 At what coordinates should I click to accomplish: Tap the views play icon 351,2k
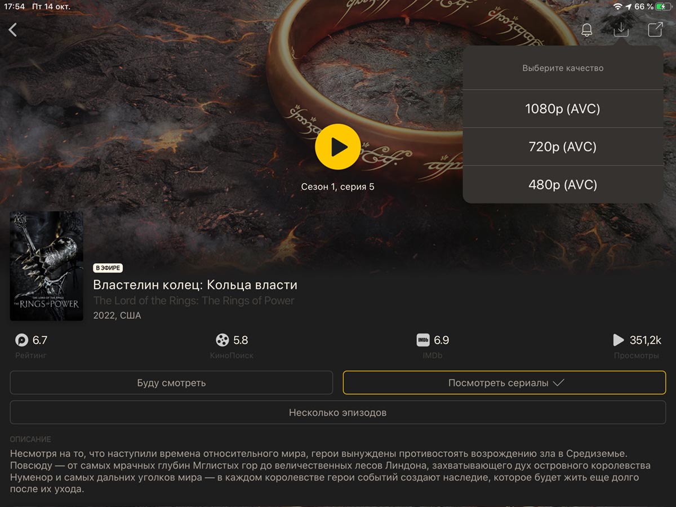click(619, 340)
